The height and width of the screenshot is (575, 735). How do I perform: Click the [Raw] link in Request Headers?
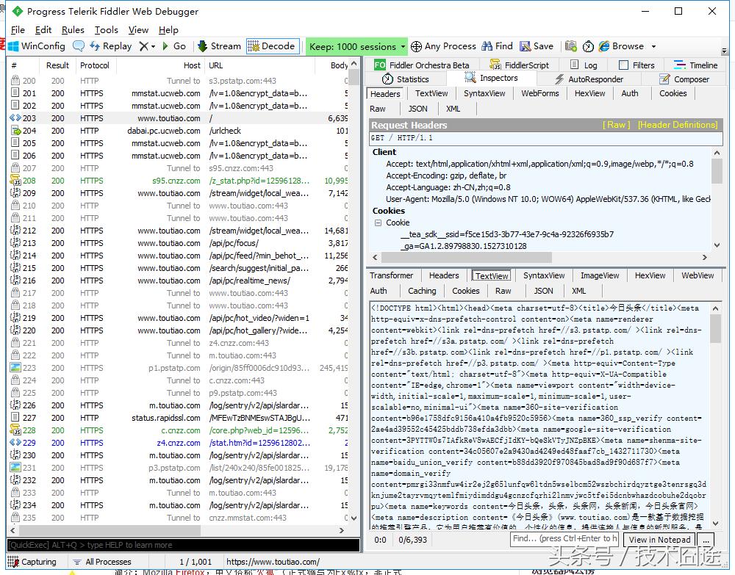(x=616, y=125)
